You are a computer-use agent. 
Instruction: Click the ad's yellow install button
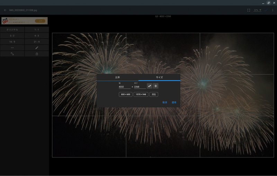click(40, 21)
